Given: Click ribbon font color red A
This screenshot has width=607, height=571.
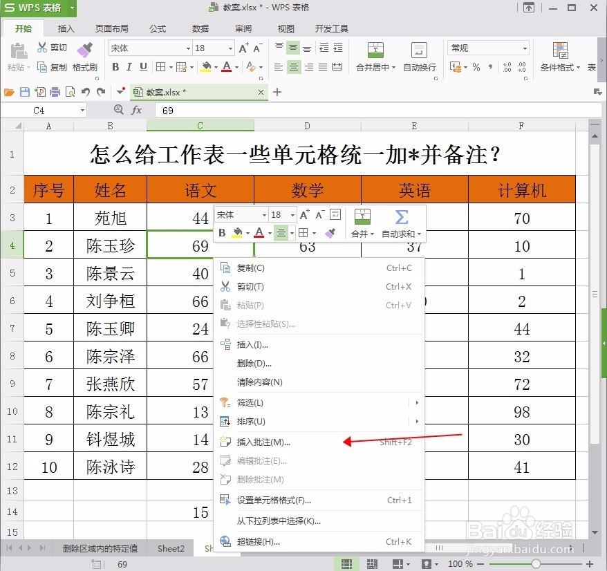Looking at the screenshot, I should pyautogui.click(x=227, y=67).
